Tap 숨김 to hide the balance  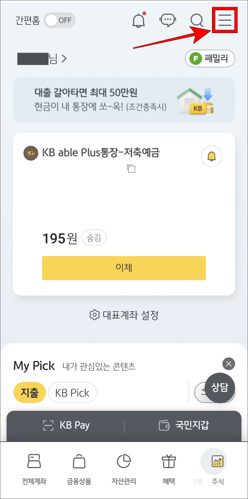pos(94,238)
